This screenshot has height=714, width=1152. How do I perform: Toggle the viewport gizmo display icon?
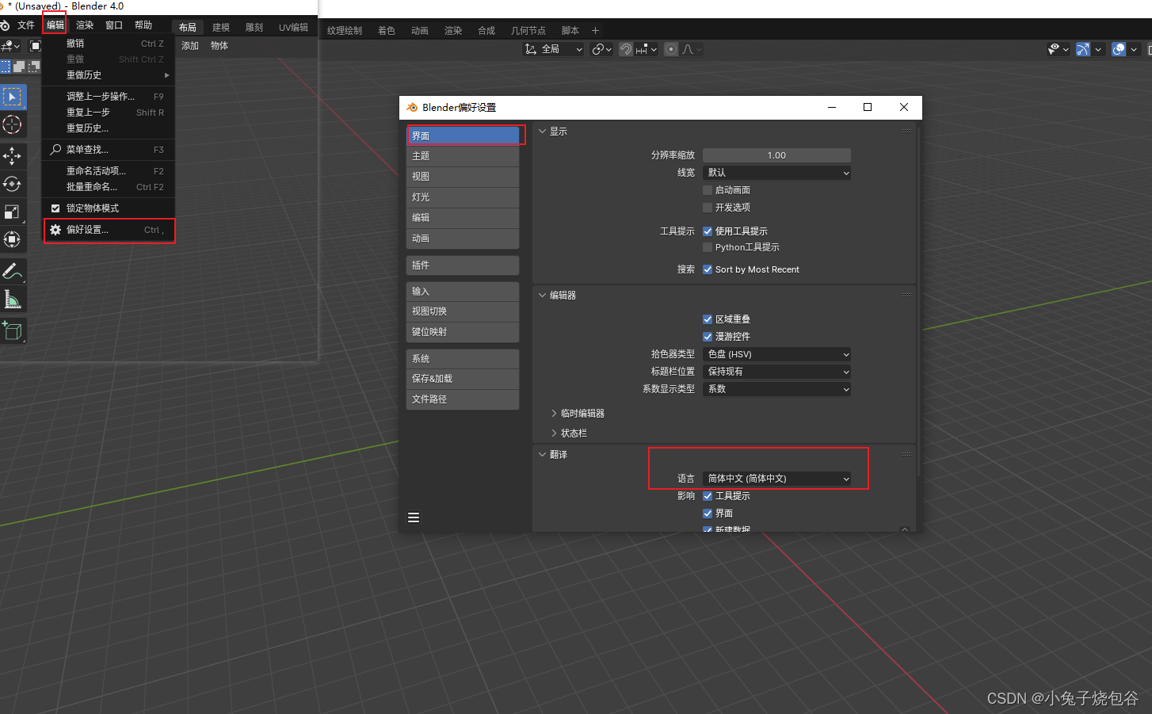1083,49
